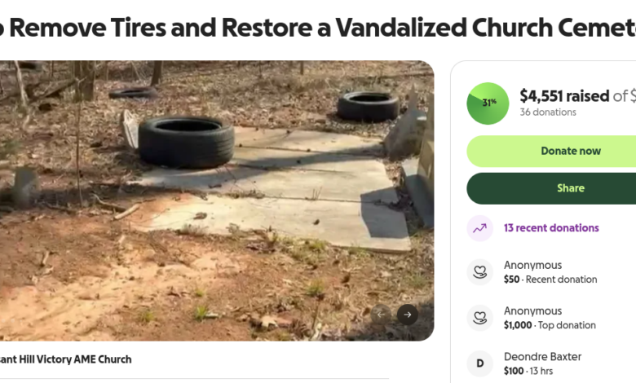Viewport: 636px width, 383px height.
Task: Click the Share button
Action: (551, 188)
